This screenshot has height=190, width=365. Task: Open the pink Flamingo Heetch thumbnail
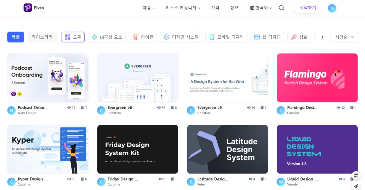tap(317, 78)
